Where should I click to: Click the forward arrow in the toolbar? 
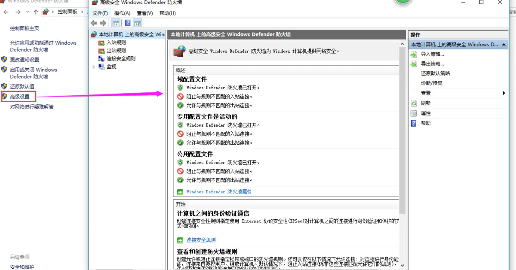point(103,23)
